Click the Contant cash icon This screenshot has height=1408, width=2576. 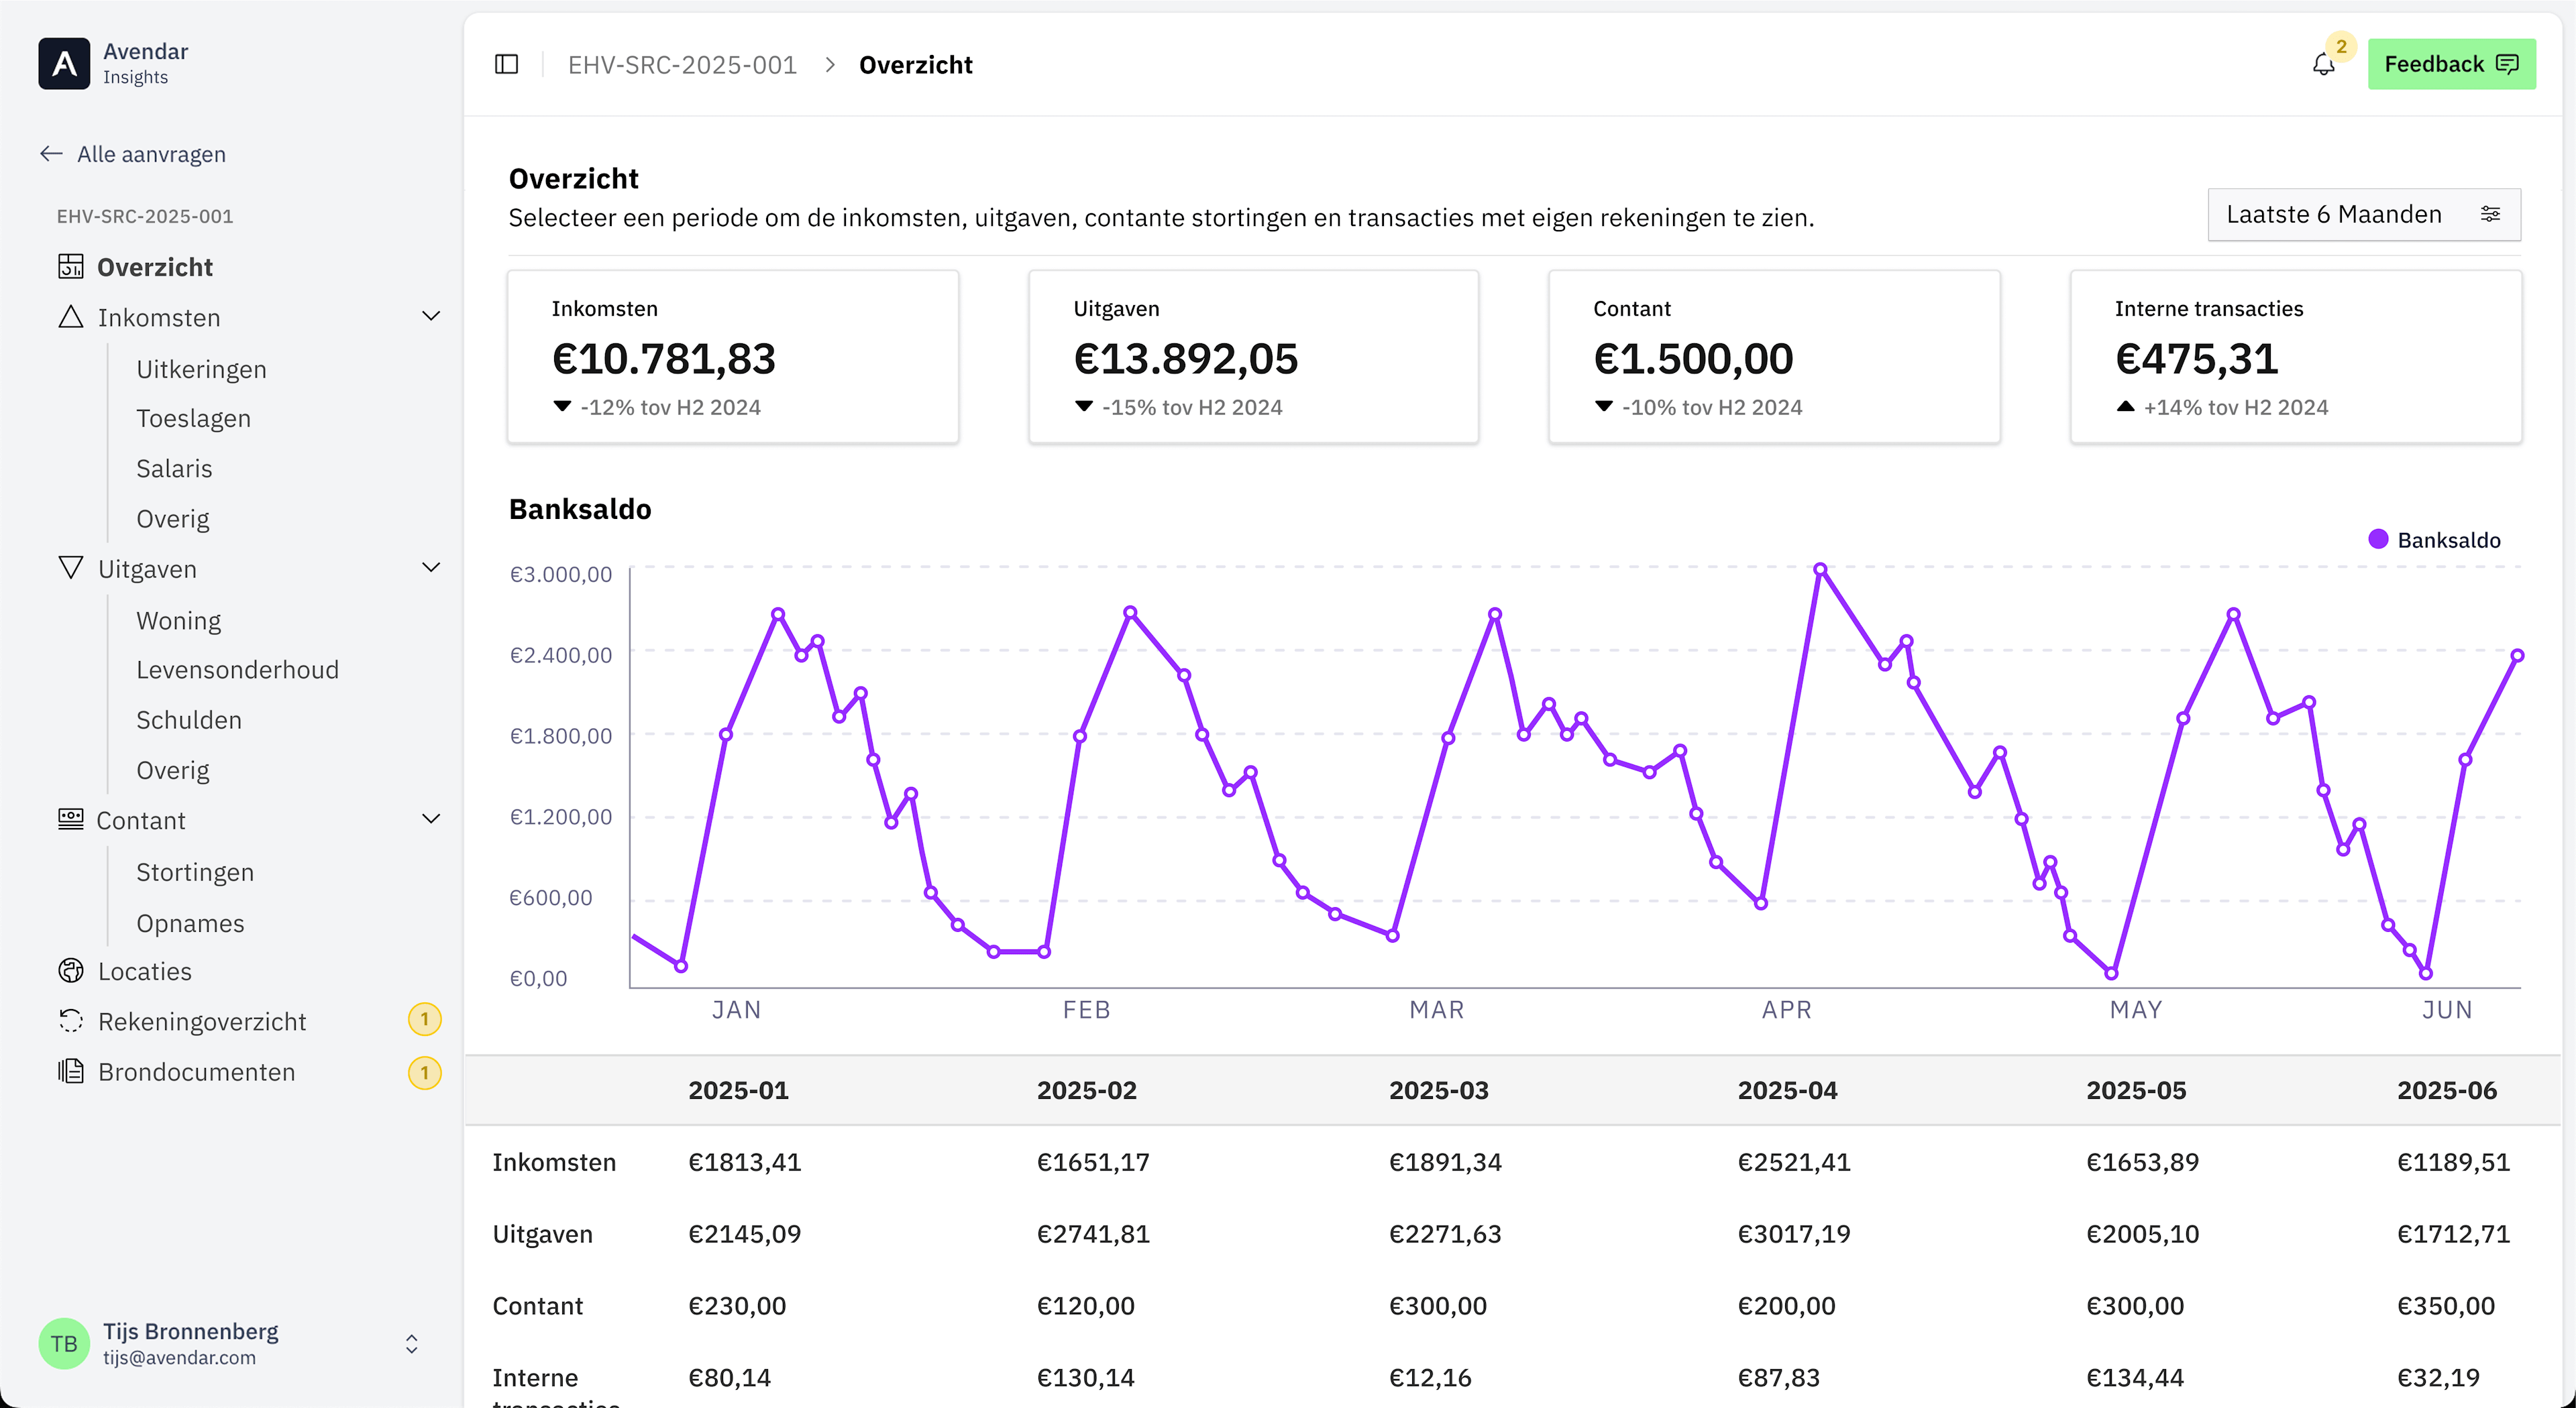tap(71, 819)
